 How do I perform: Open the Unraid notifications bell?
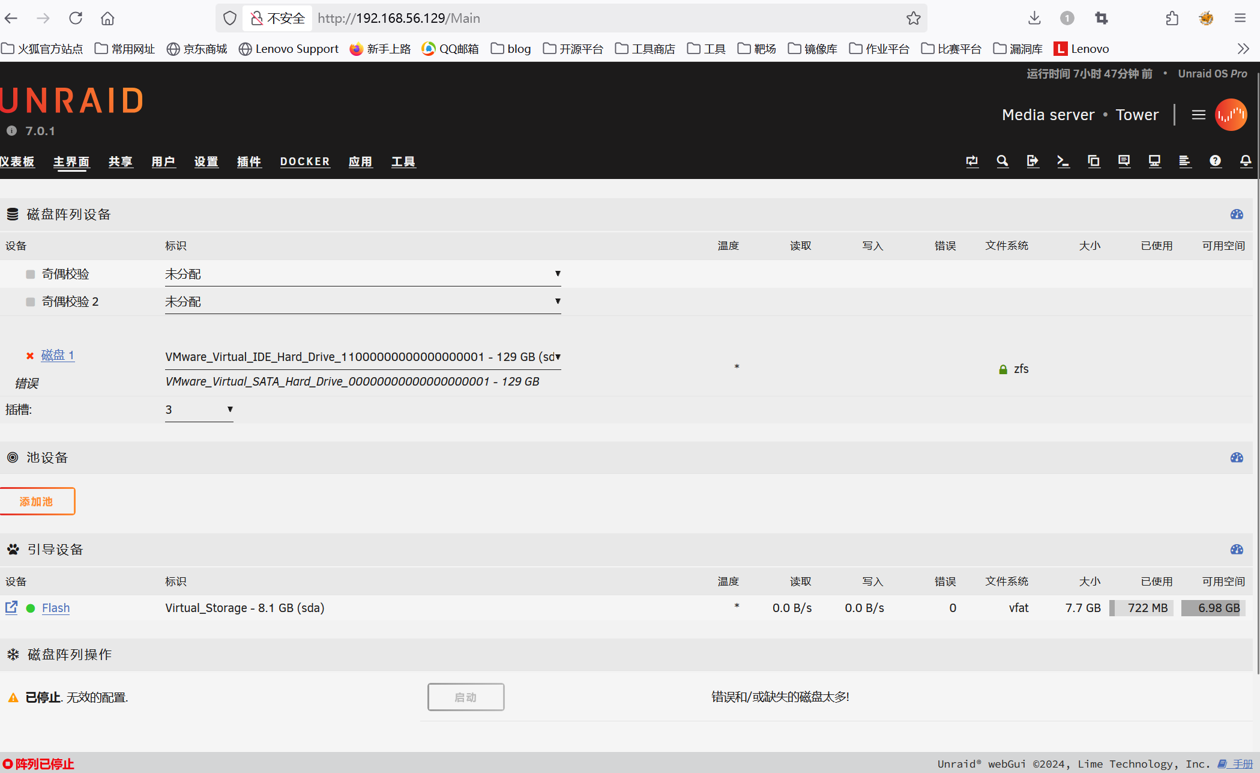pyautogui.click(x=1246, y=161)
